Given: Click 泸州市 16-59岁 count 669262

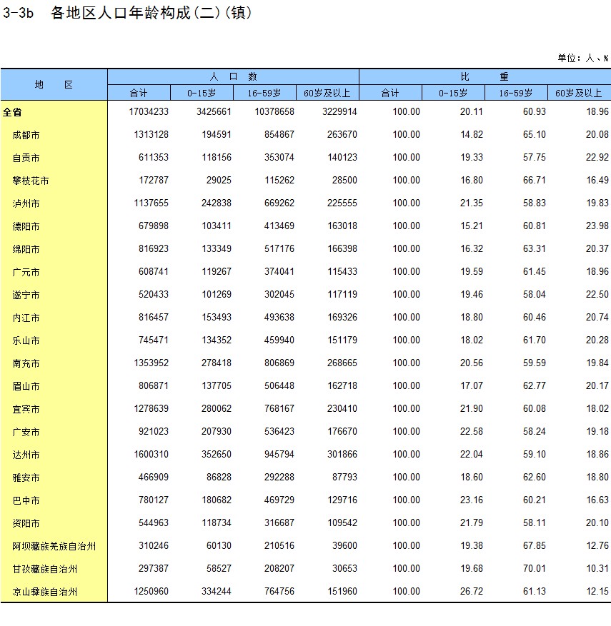Looking at the screenshot, I should [279, 203].
